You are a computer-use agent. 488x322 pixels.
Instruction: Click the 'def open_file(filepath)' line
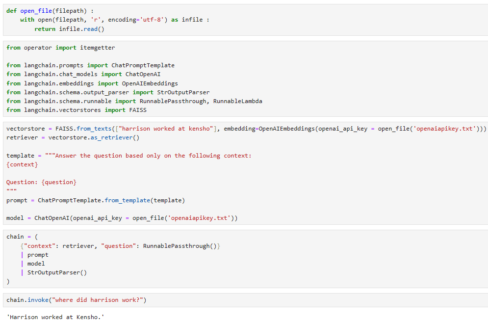pos(50,11)
